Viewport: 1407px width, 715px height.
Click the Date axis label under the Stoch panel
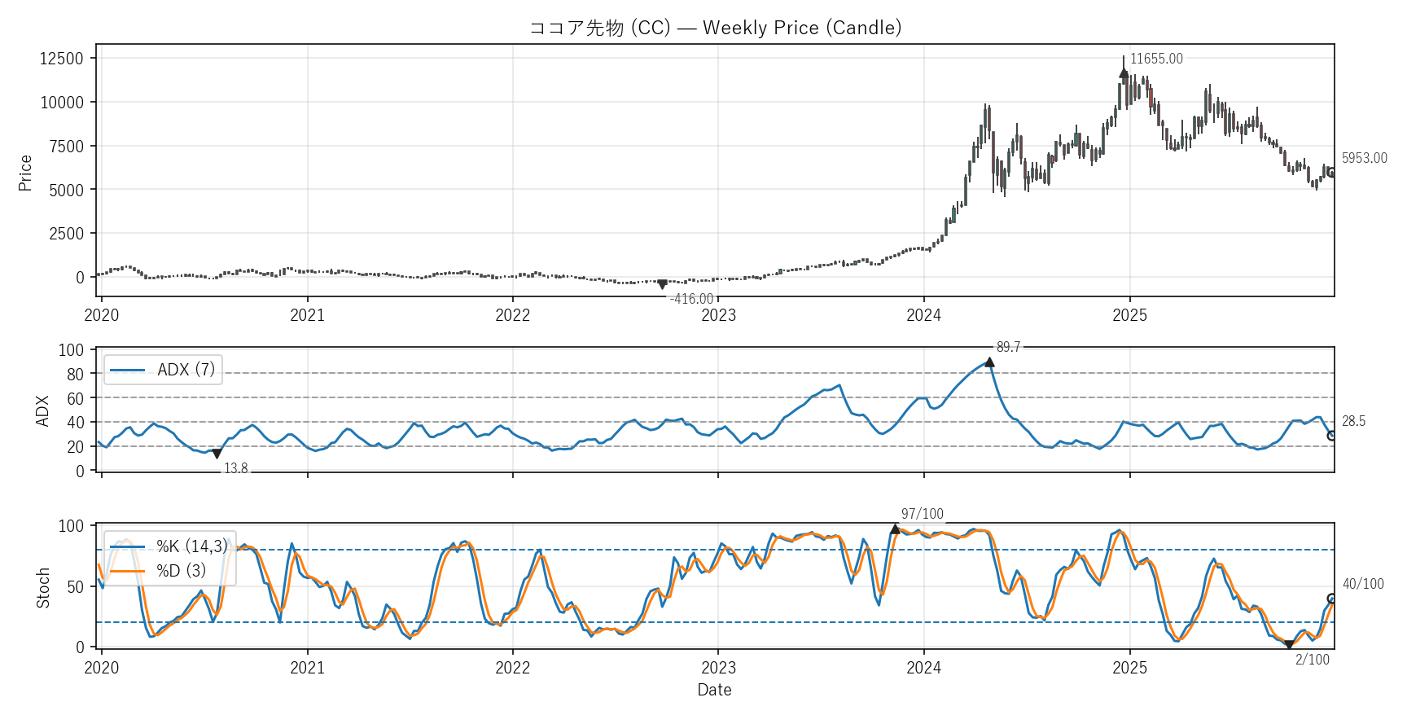(x=714, y=690)
